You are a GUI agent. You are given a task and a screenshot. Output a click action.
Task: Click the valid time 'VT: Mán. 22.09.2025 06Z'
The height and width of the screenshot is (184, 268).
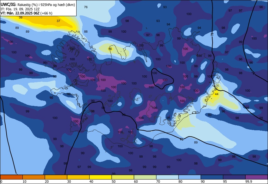click(x=20, y=13)
